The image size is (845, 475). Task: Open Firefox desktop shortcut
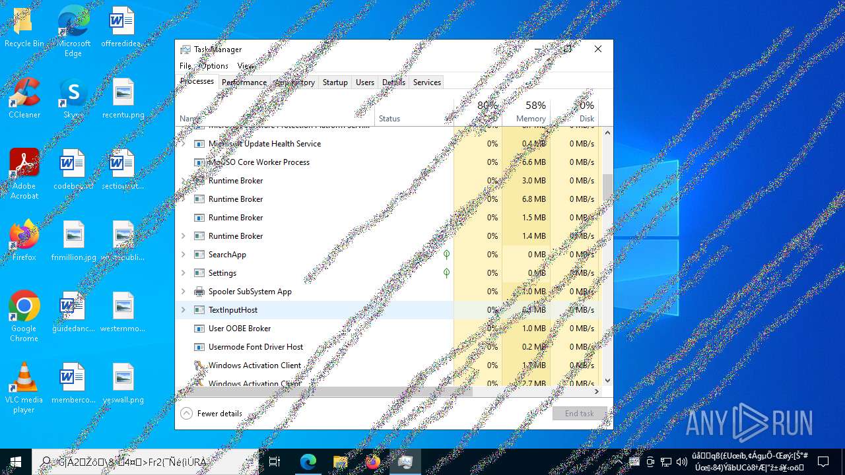pos(24,241)
